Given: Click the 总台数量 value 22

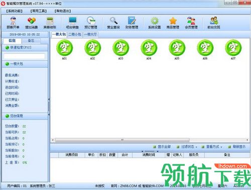Looking at the screenshot, I should click(24, 126).
